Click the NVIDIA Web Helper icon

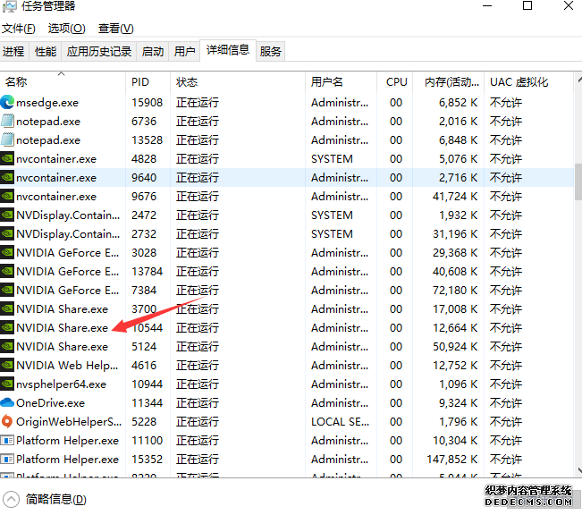point(7,365)
